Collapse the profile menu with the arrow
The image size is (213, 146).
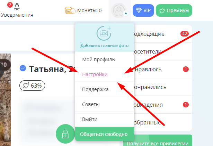tap(126, 13)
